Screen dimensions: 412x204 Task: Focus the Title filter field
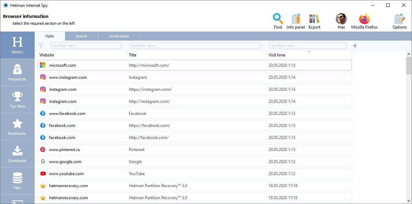(195, 45)
